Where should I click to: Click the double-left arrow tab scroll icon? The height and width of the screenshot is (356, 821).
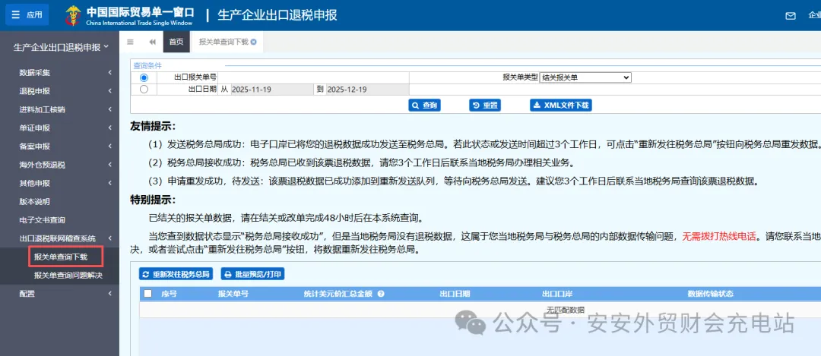coord(152,42)
